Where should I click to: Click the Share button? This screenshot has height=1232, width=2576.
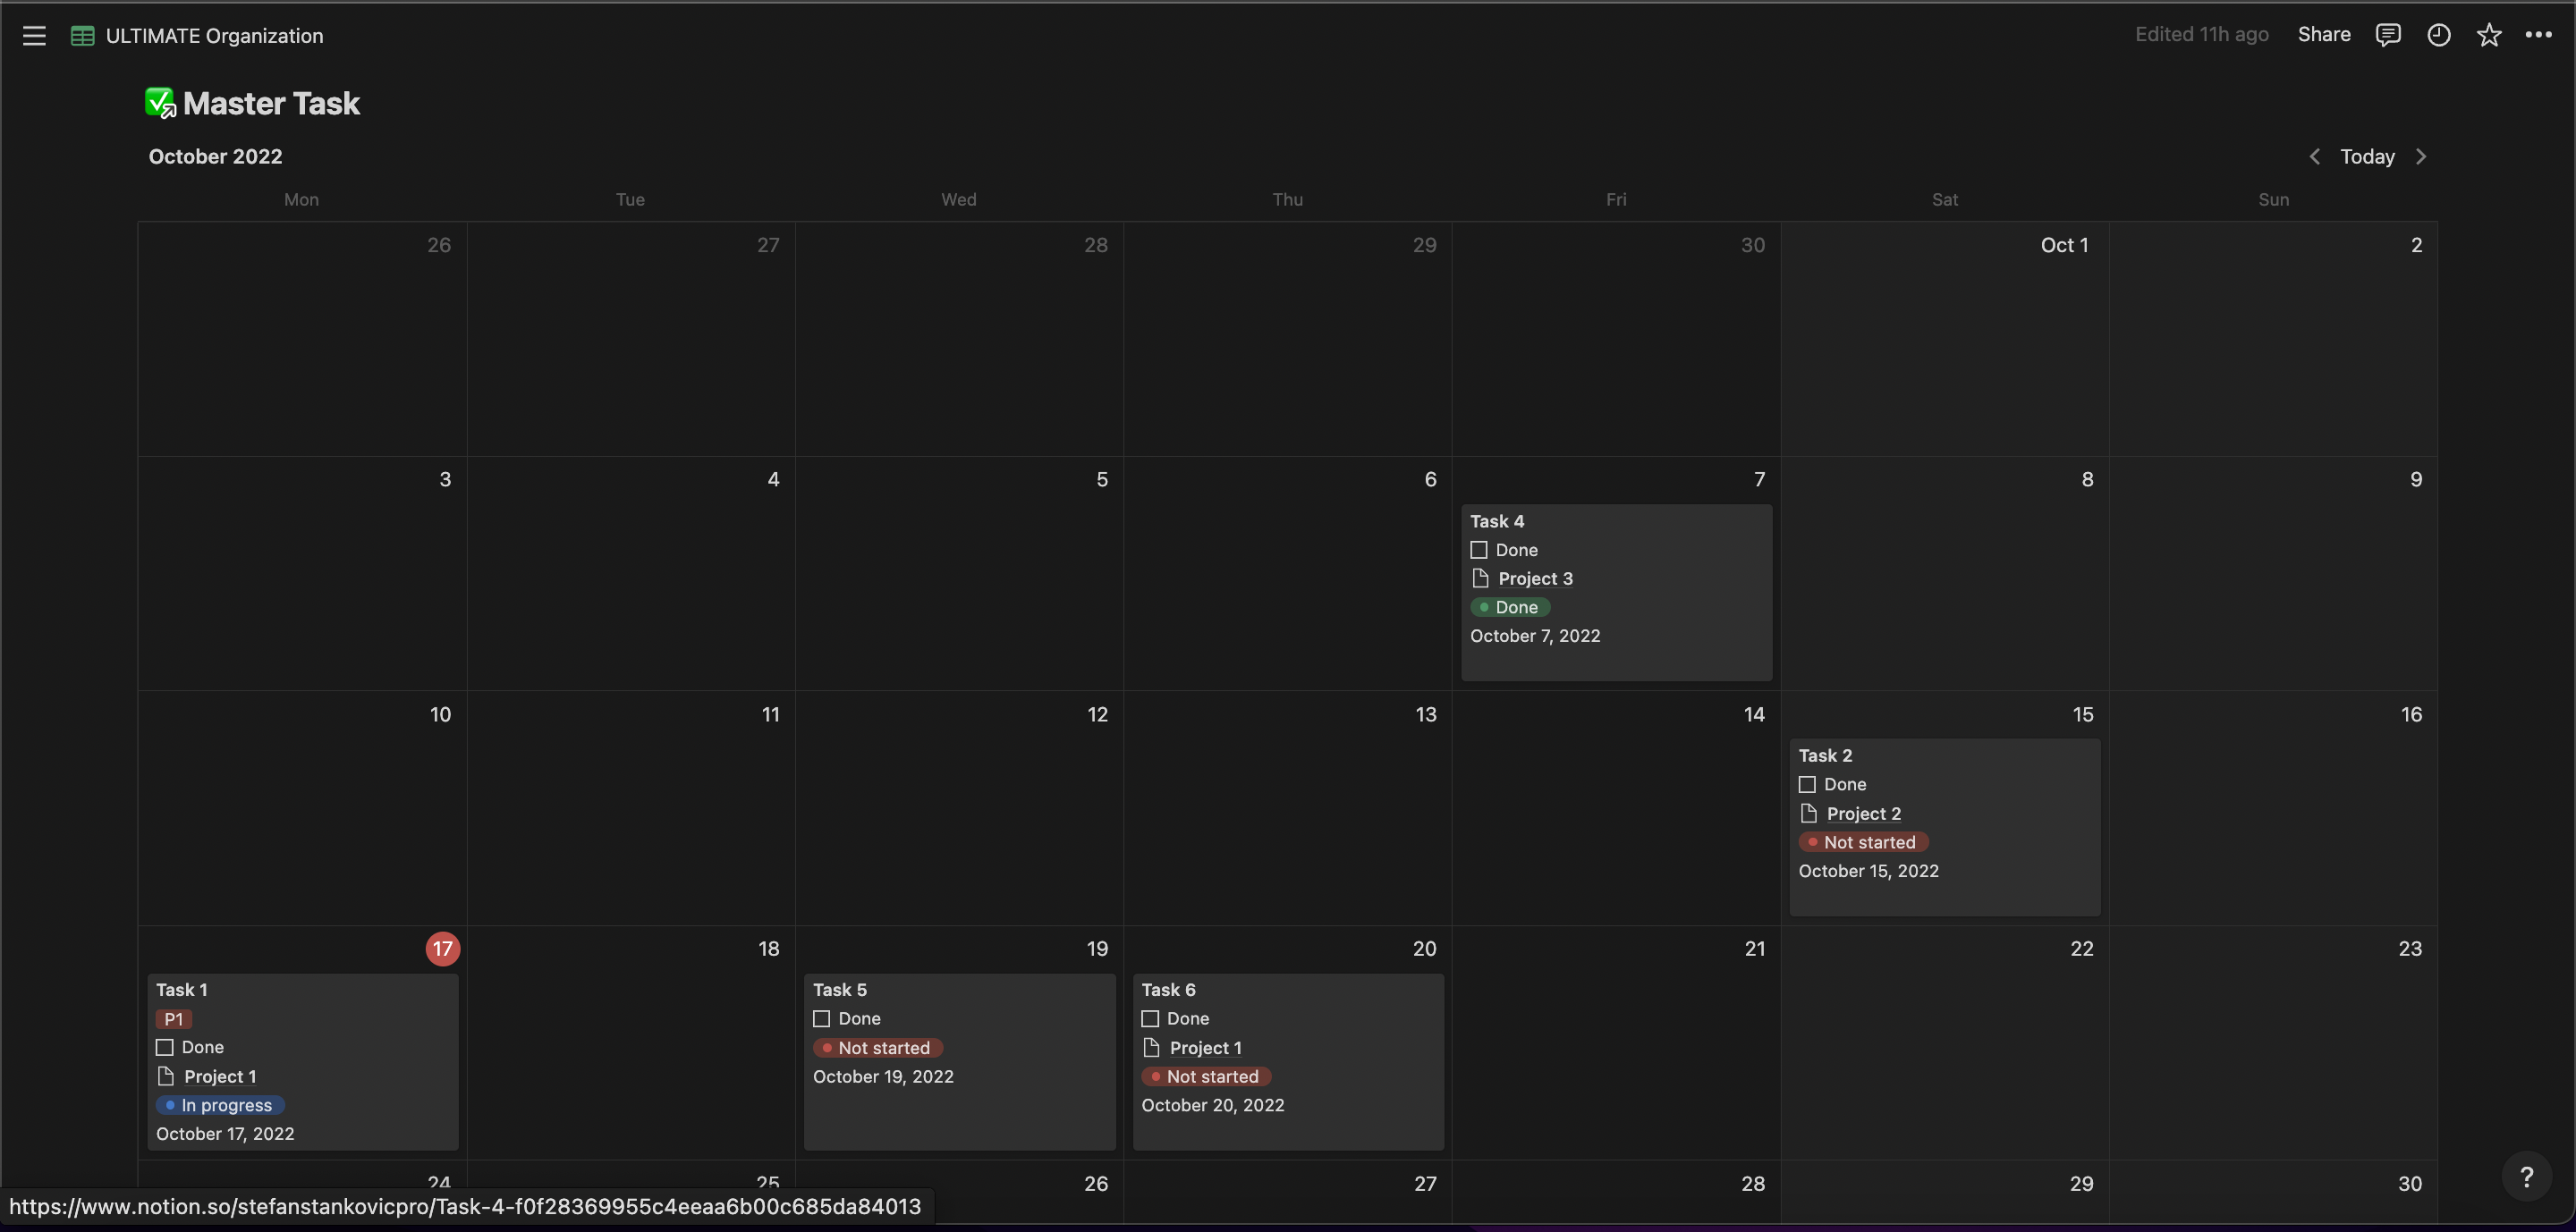2323,35
